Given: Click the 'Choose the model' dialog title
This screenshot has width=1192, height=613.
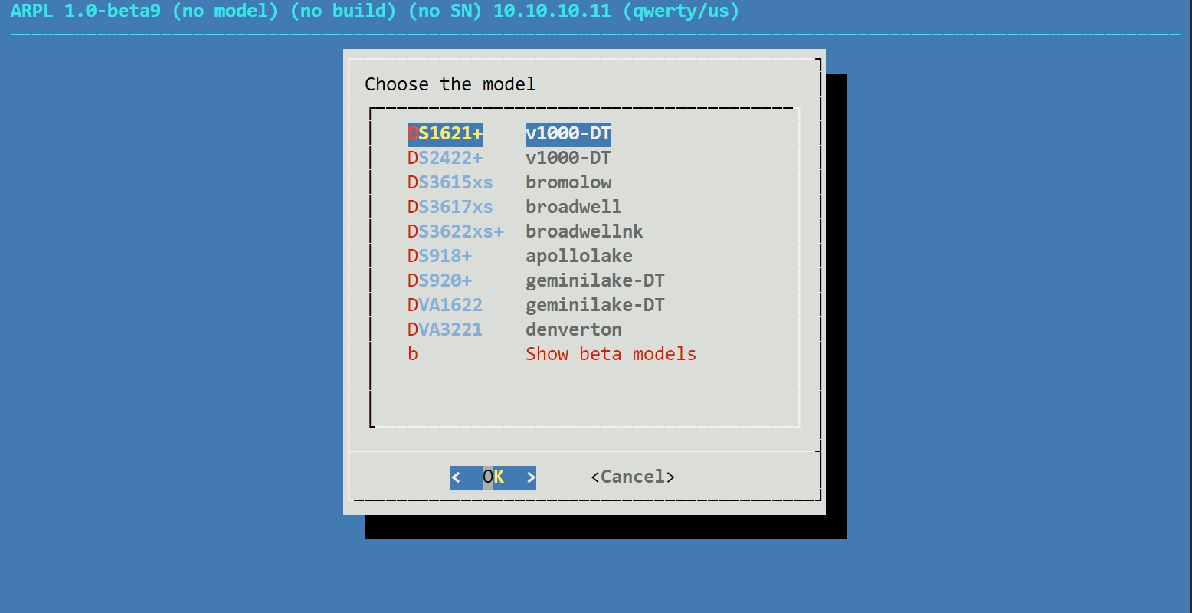Looking at the screenshot, I should (450, 84).
